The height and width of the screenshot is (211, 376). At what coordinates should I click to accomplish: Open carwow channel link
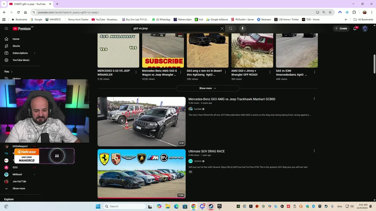click(198, 161)
